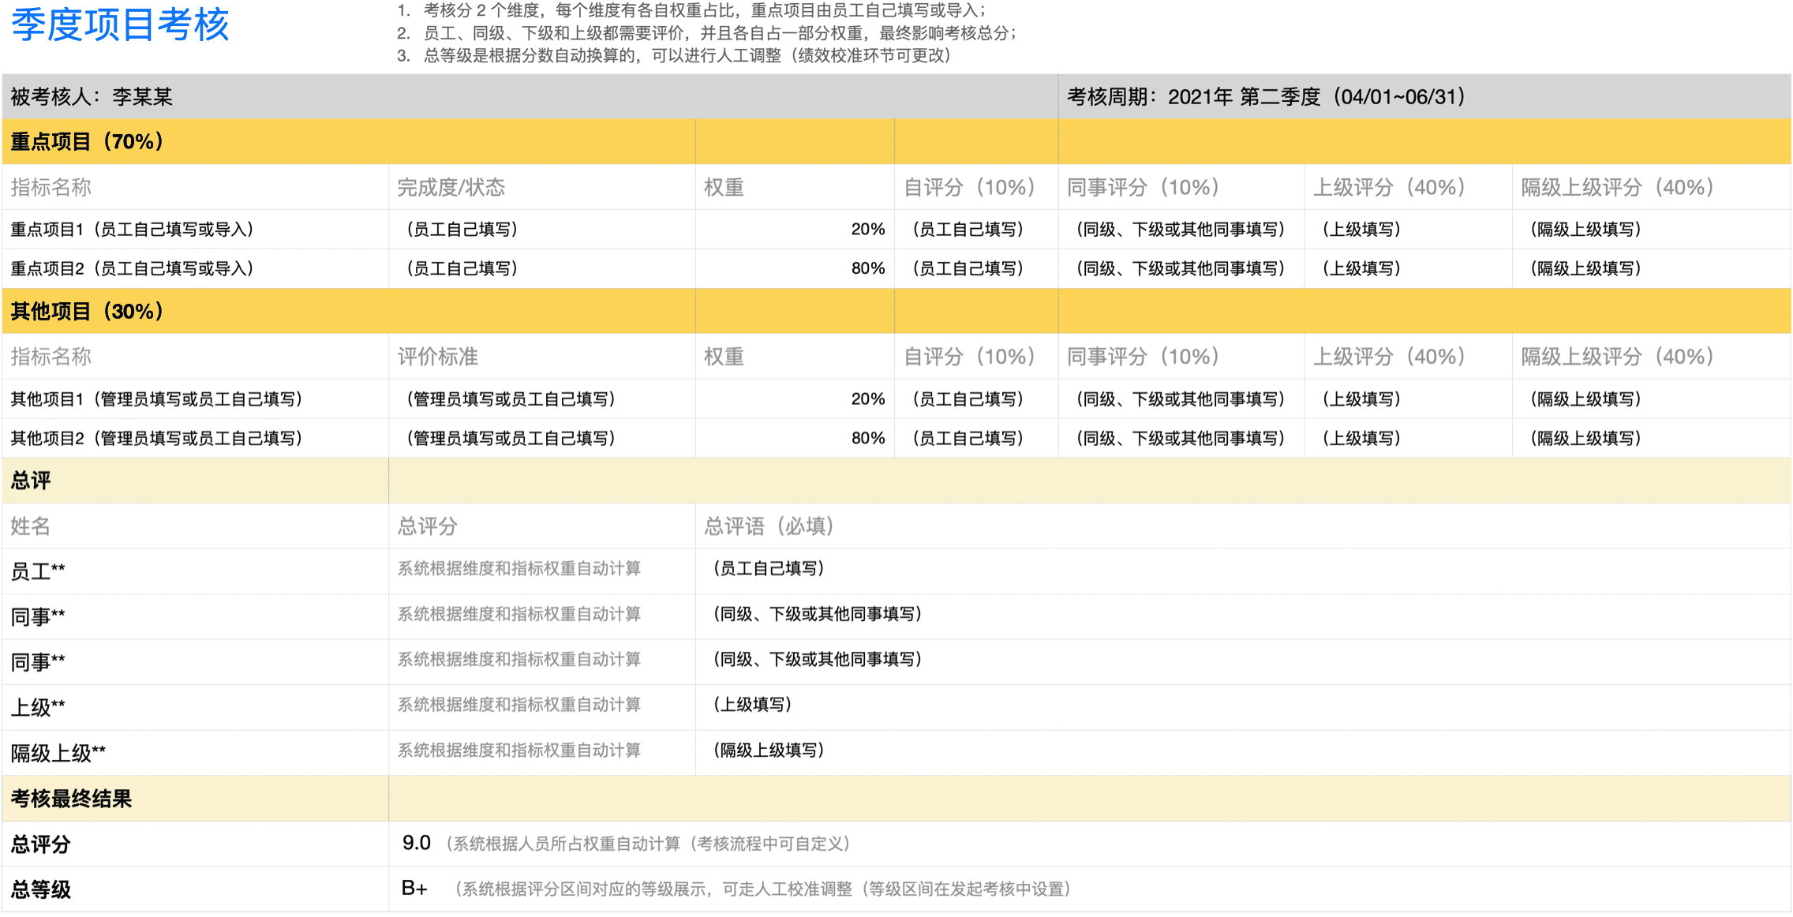
Task: Select the 被考核人:李某某 cell
Action: pos(530,96)
